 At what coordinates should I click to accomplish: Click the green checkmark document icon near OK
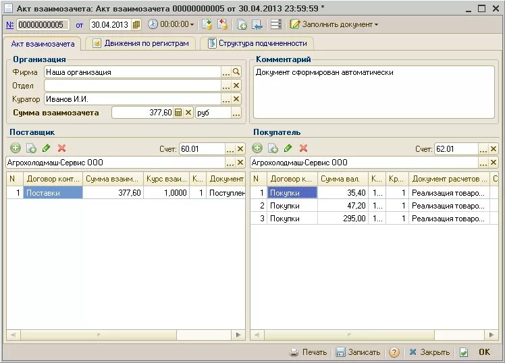click(463, 352)
